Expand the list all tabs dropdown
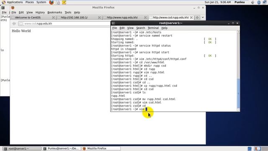Image resolution: width=268 pixels, height=151 pixels. tap(203, 18)
